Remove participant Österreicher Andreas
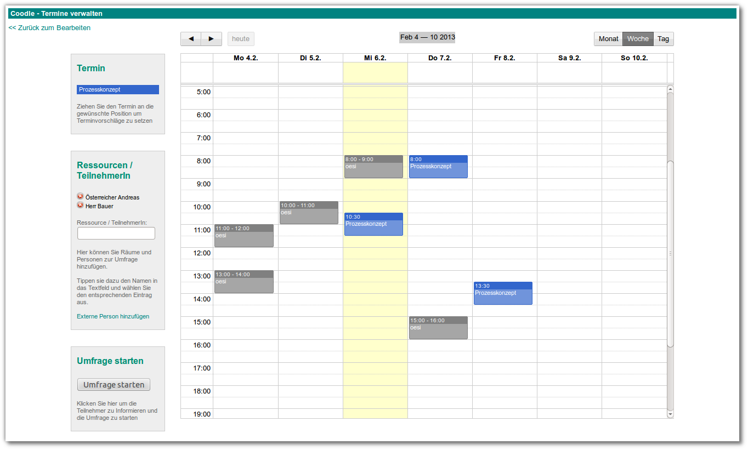 coord(80,197)
